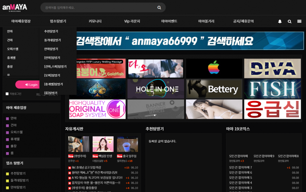The image size is (306, 192).
Task: Click the 건마 link in sidebar list
Action: click(14, 125)
